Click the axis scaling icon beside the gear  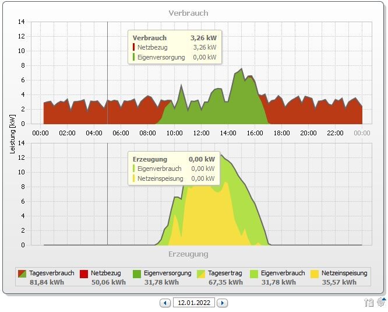369,302
